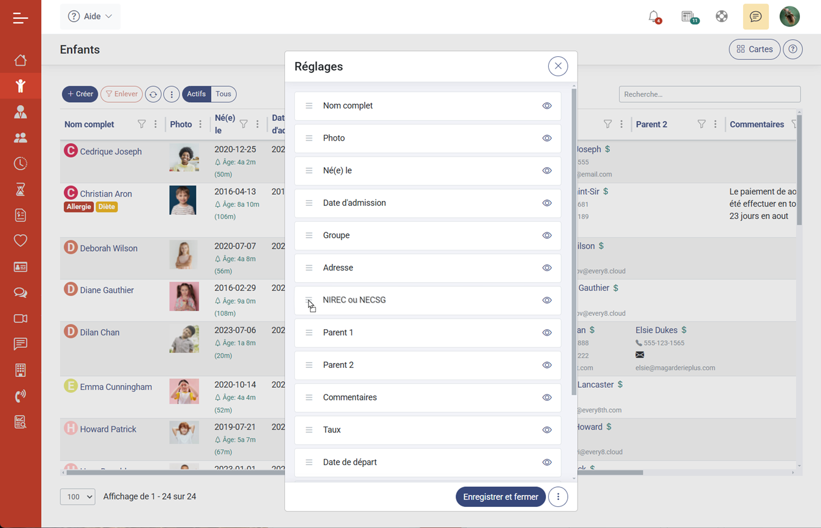Viewport: 821px width, 528px height.
Task: Click the Créer button
Action: click(x=80, y=94)
